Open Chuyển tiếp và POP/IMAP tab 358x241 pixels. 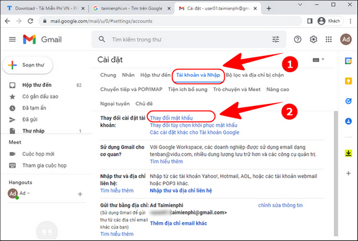(x=131, y=89)
